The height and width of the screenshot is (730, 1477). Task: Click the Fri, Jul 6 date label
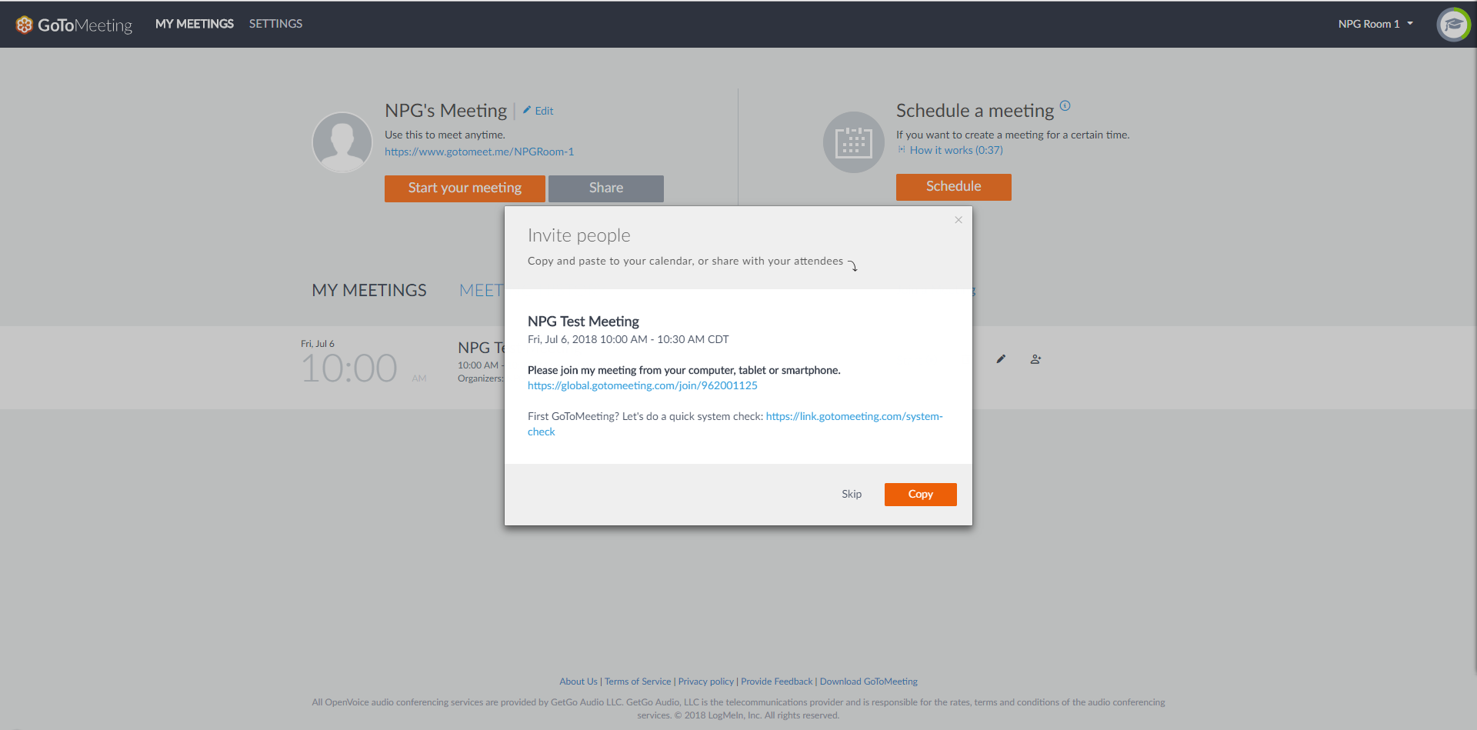(318, 344)
